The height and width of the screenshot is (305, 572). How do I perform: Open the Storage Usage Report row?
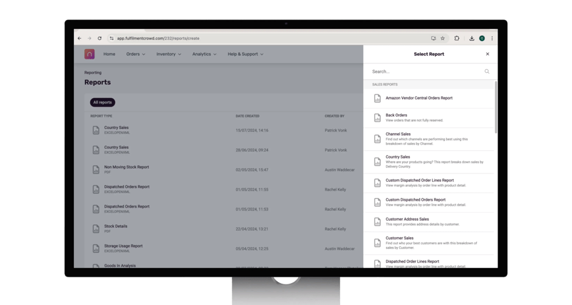coord(223,249)
